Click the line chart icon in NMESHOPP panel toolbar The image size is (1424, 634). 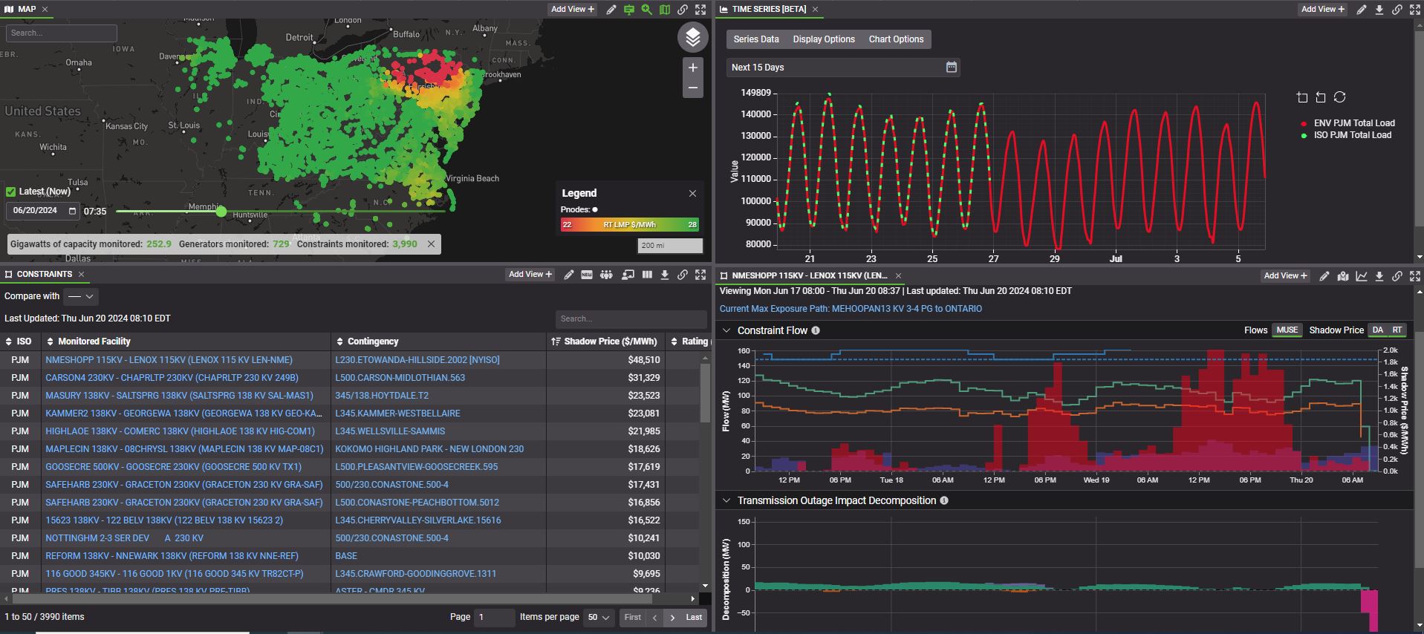coord(1362,276)
